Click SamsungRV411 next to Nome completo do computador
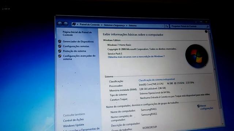Screen dimensions: 234x131 tap(149, 114)
